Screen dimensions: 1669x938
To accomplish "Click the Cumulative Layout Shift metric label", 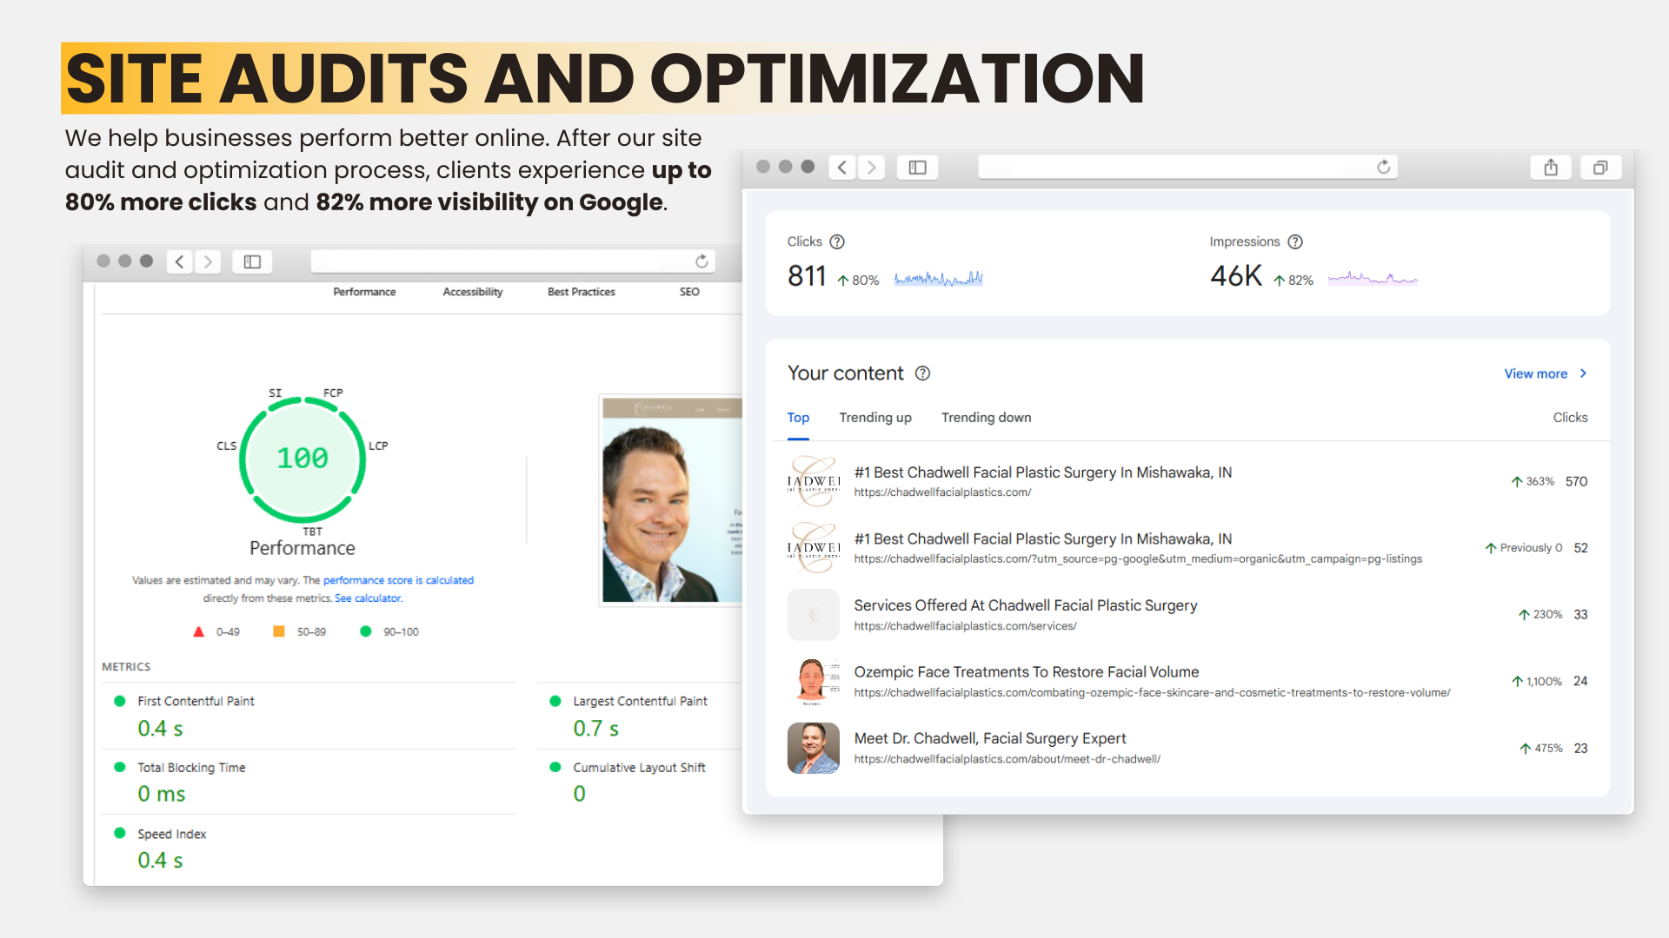I will (x=640, y=768).
